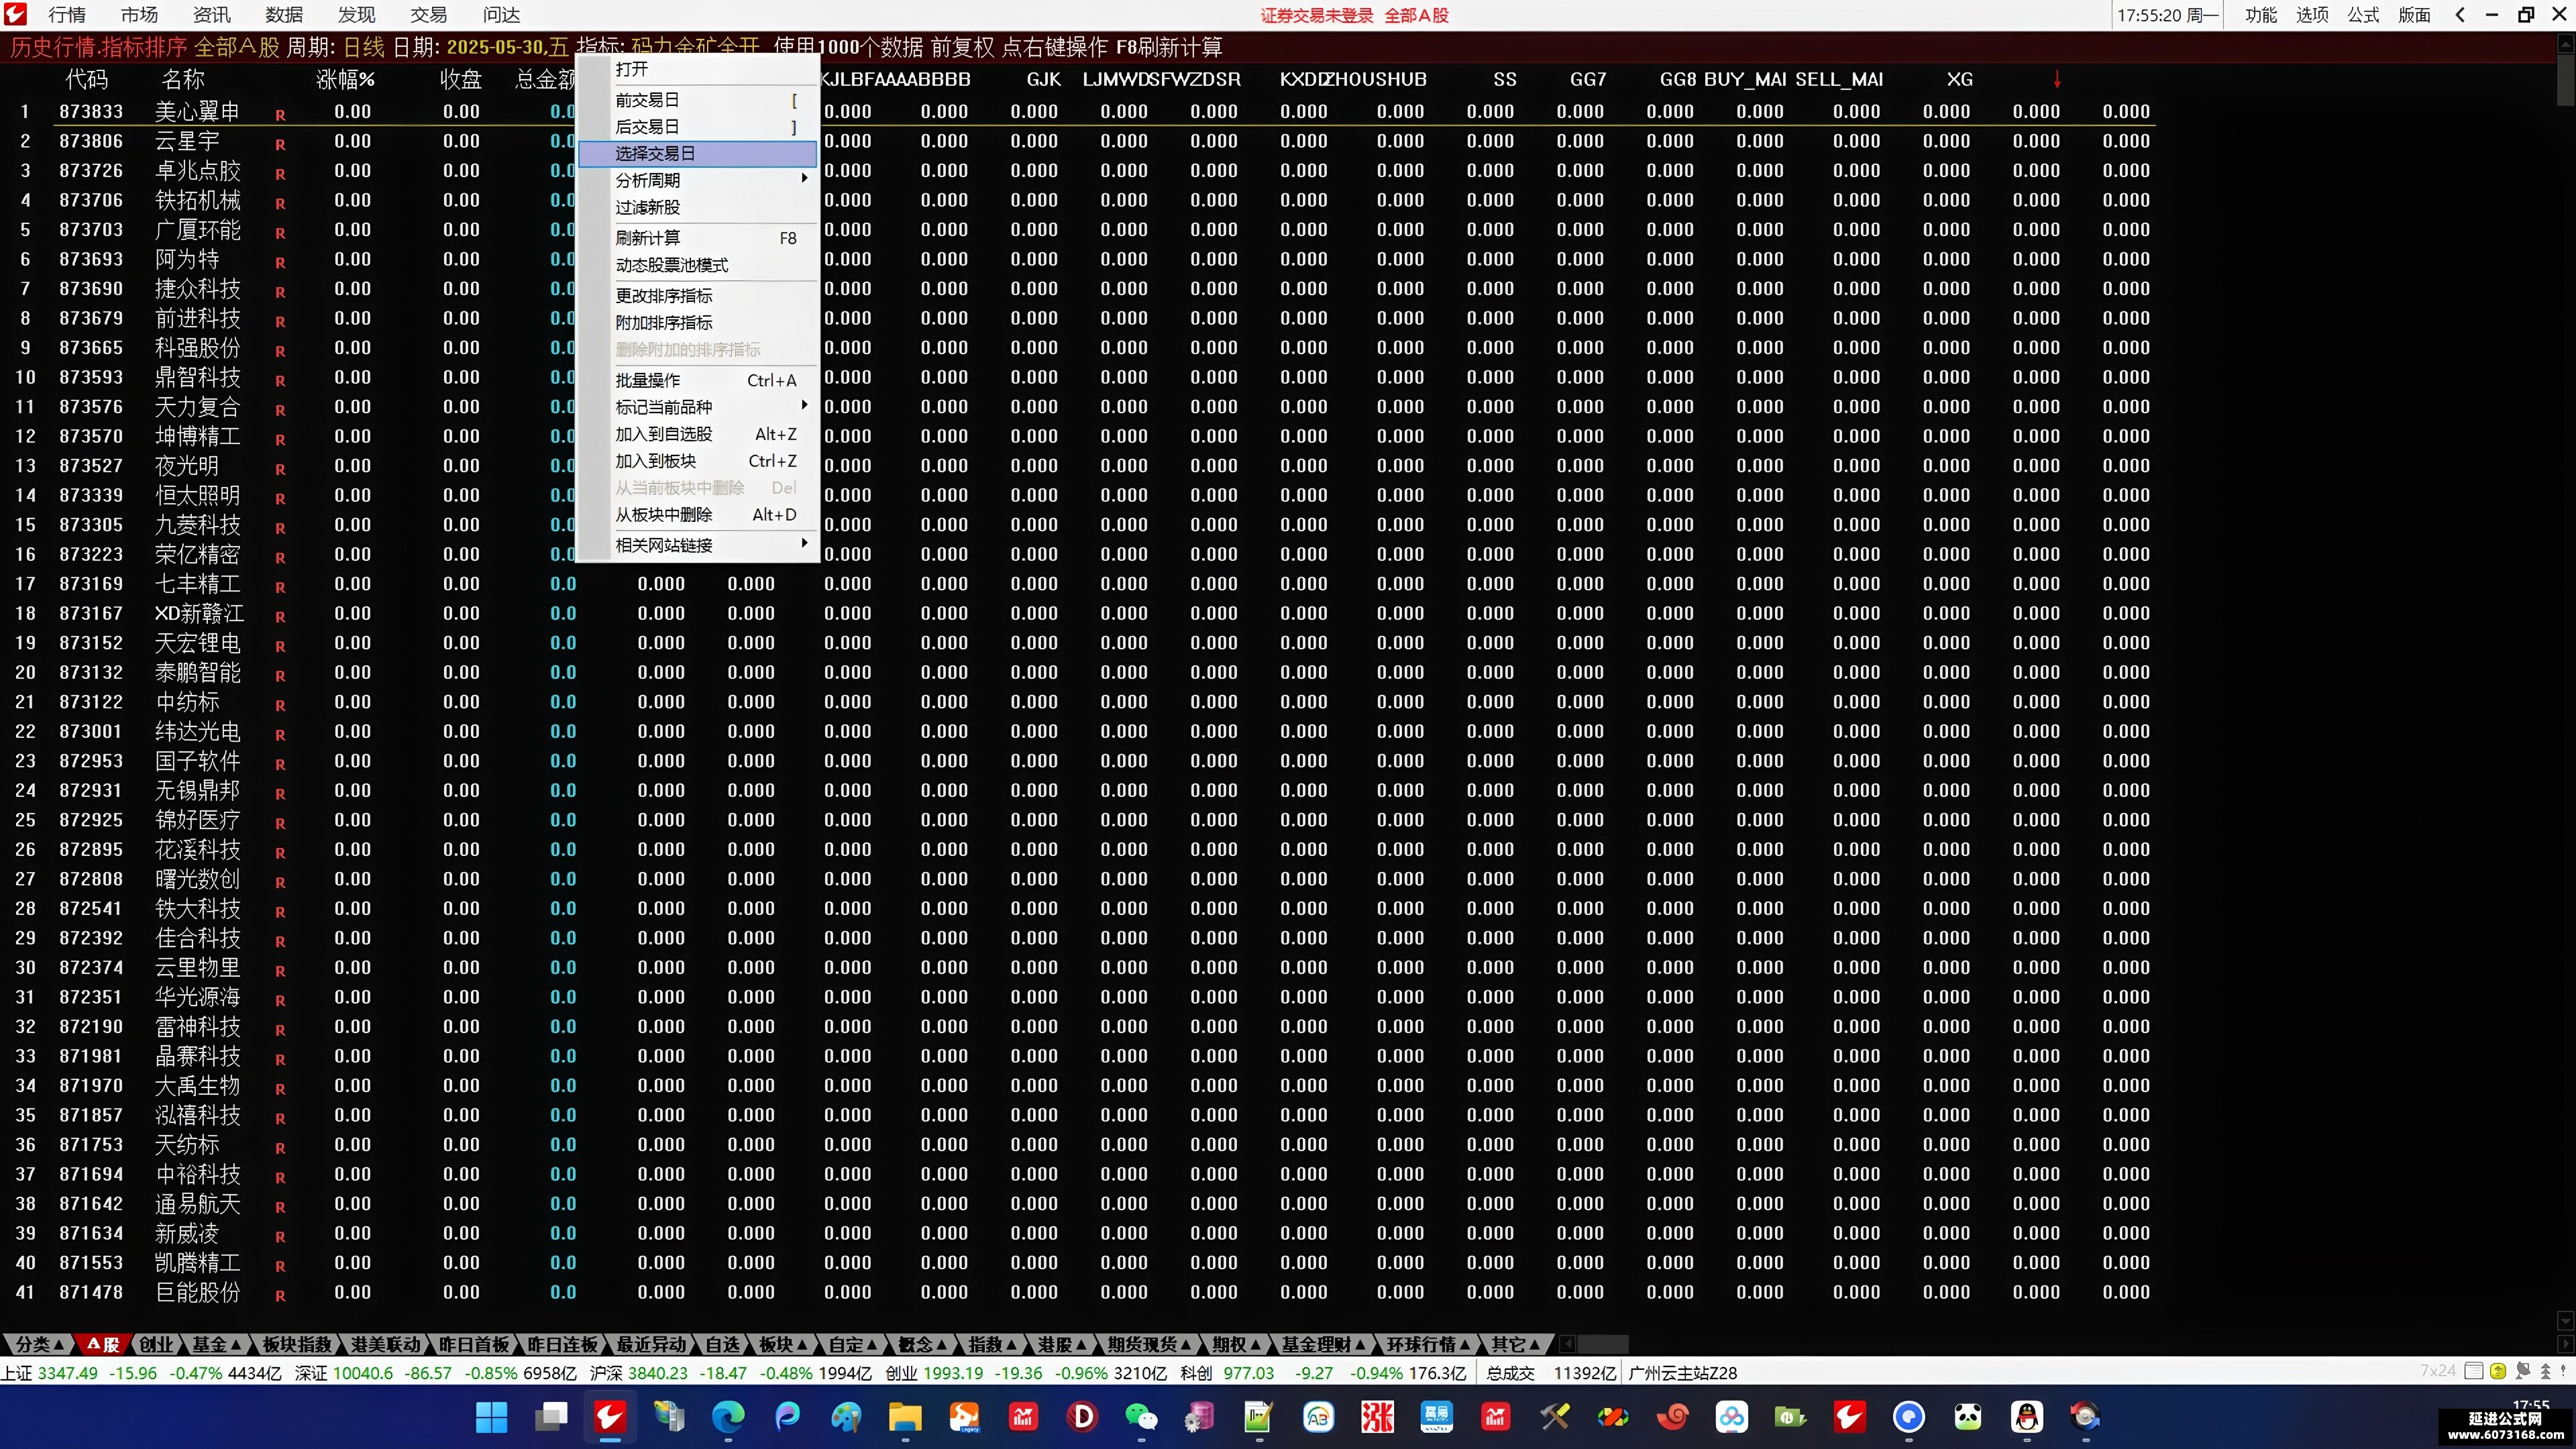Screen dimensions: 2576x1449
Task: Sort the table by the 涨幅% column header
Action: pyautogui.click(x=345, y=79)
